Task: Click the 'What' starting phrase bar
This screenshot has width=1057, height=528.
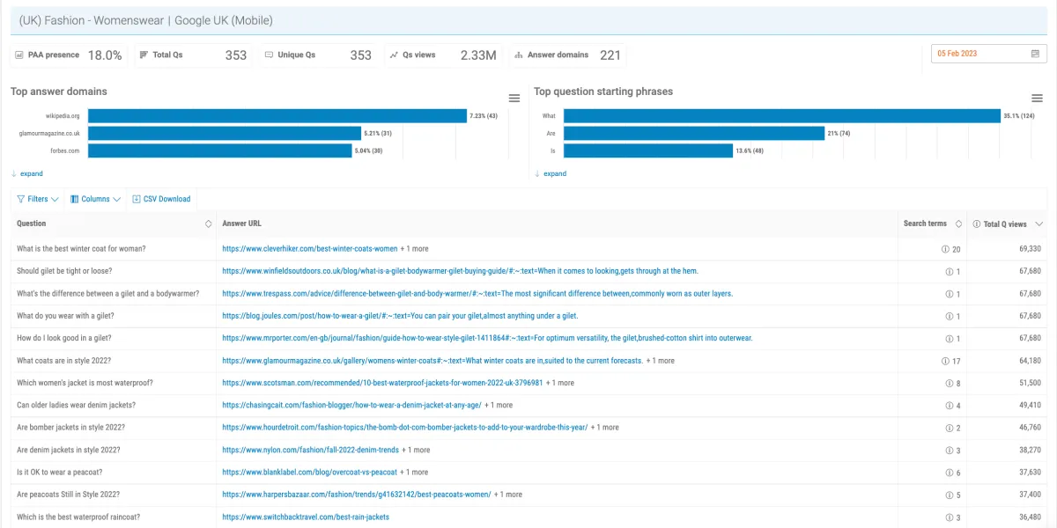Action: (x=782, y=115)
